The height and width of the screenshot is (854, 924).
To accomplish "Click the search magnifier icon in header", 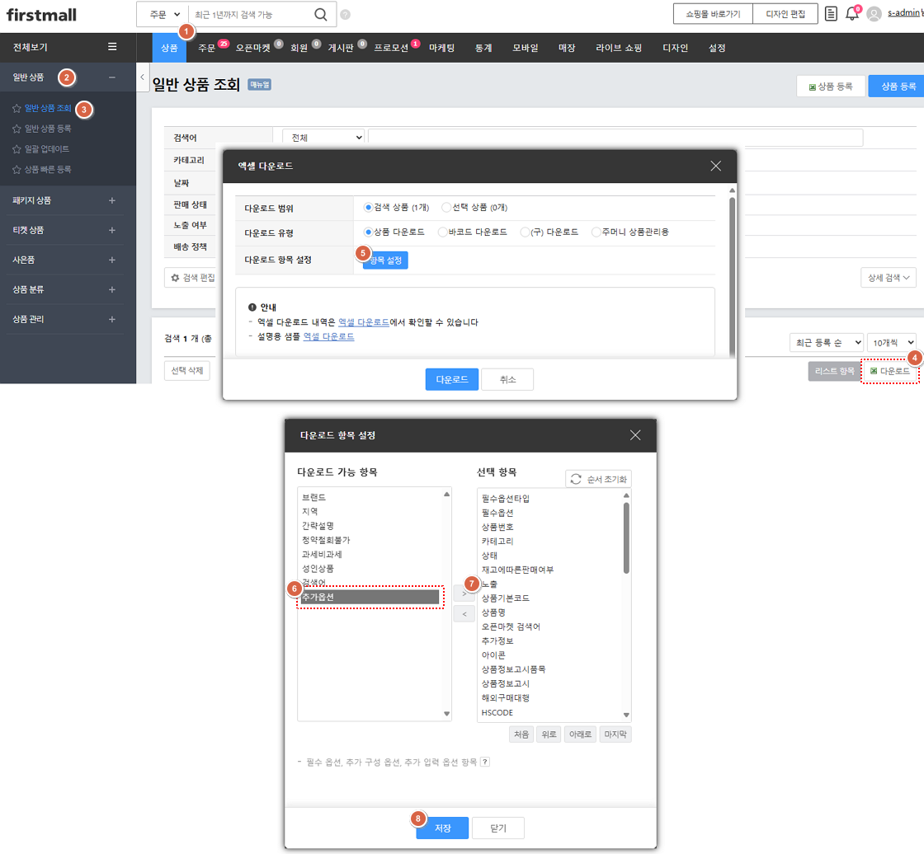I will (321, 14).
